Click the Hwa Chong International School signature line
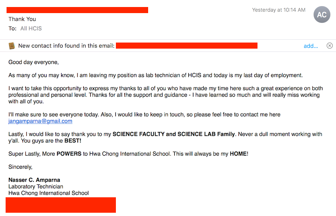The height and width of the screenshot is (216, 336). [x=49, y=193]
